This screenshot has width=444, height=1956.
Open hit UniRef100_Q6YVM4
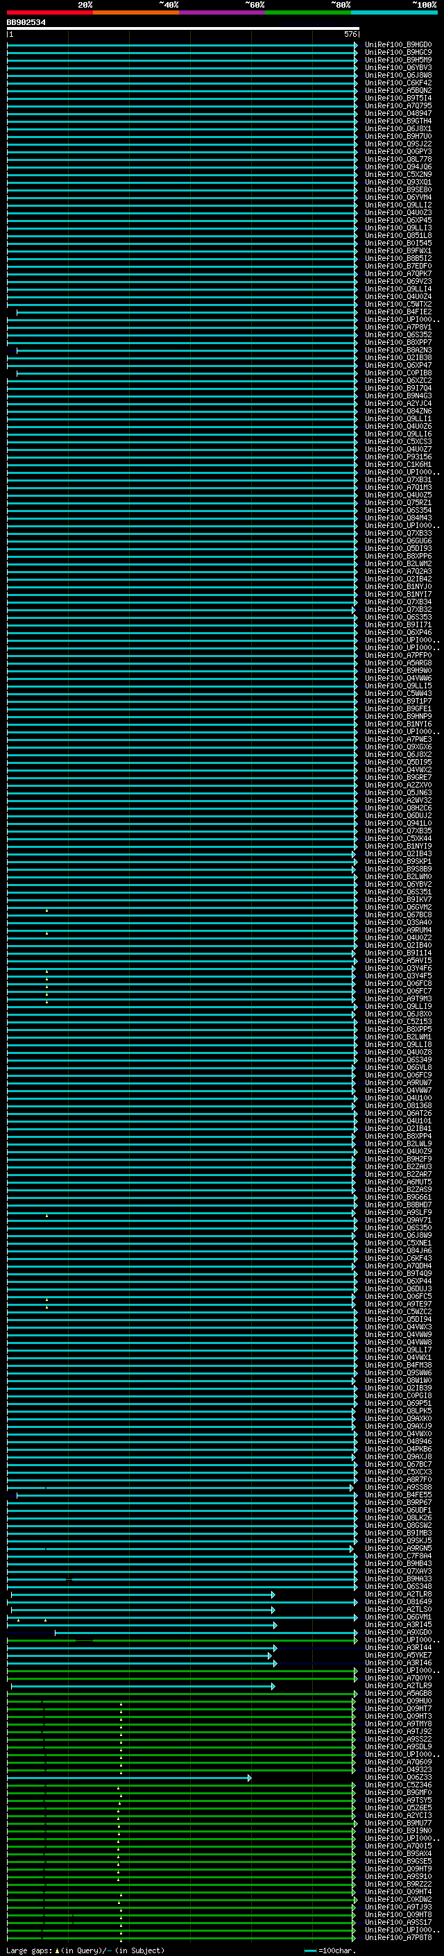(x=398, y=198)
